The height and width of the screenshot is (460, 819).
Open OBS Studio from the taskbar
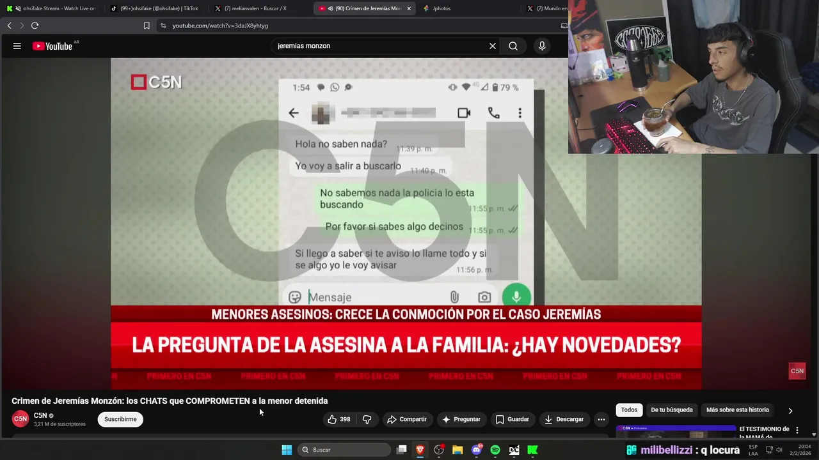pyautogui.click(x=439, y=450)
